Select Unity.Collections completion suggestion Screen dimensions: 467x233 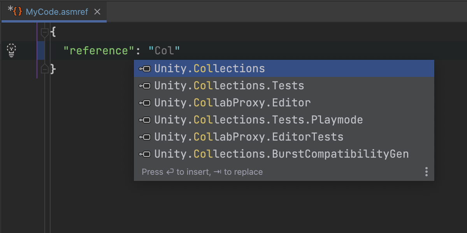[209, 69]
